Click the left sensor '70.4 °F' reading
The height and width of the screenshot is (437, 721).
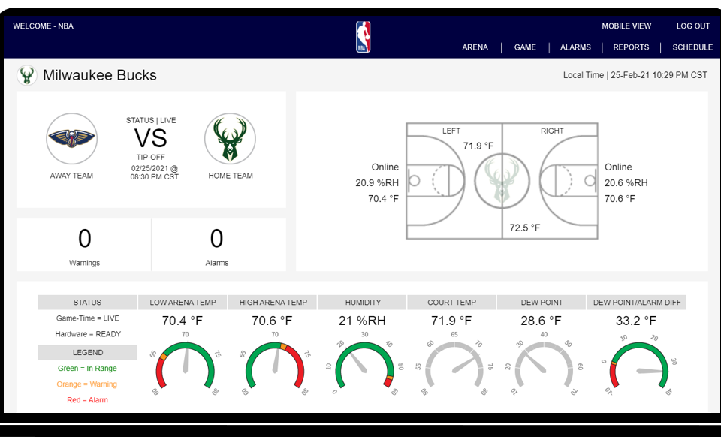click(384, 199)
